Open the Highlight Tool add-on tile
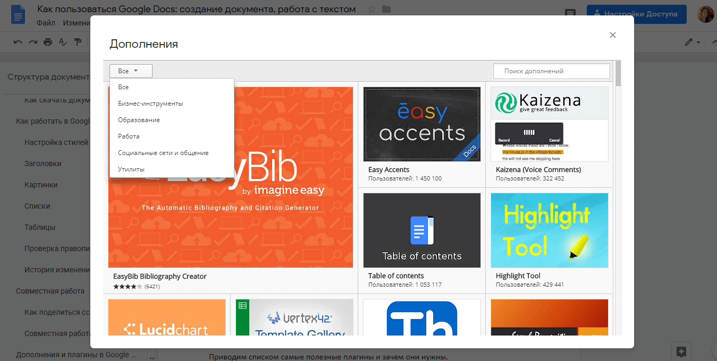 [549, 230]
